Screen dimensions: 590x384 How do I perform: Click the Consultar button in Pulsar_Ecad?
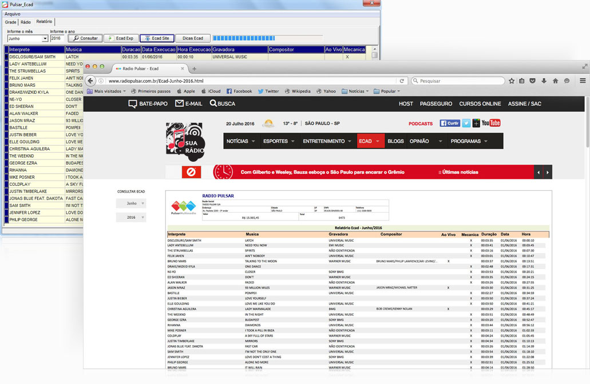coord(85,38)
